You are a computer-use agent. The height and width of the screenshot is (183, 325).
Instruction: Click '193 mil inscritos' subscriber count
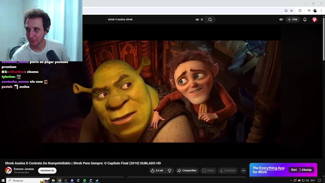pyautogui.click(x=21, y=173)
